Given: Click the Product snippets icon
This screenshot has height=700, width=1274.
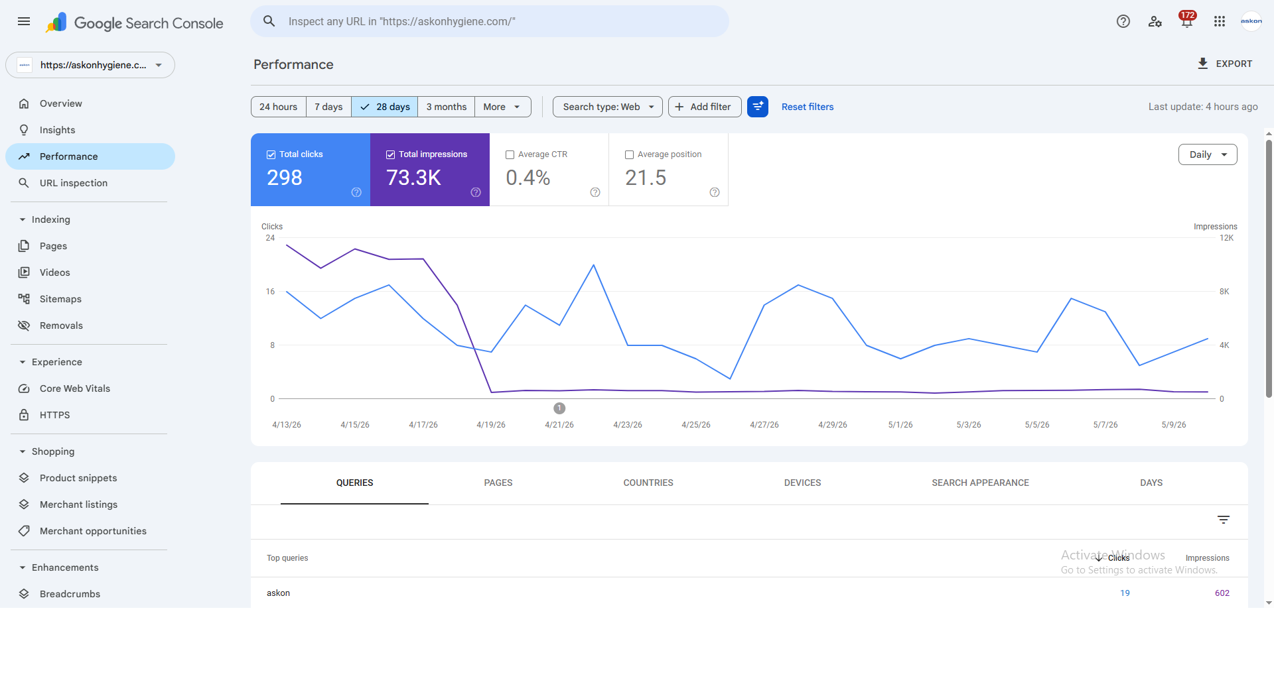Looking at the screenshot, I should [24, 478].
